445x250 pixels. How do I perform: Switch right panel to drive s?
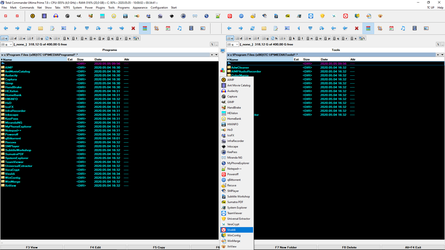point(353,38)
